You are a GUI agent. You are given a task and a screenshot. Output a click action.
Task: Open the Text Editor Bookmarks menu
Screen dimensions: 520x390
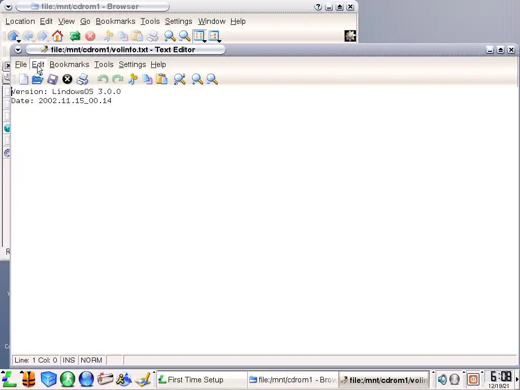[x=69, y=64]
